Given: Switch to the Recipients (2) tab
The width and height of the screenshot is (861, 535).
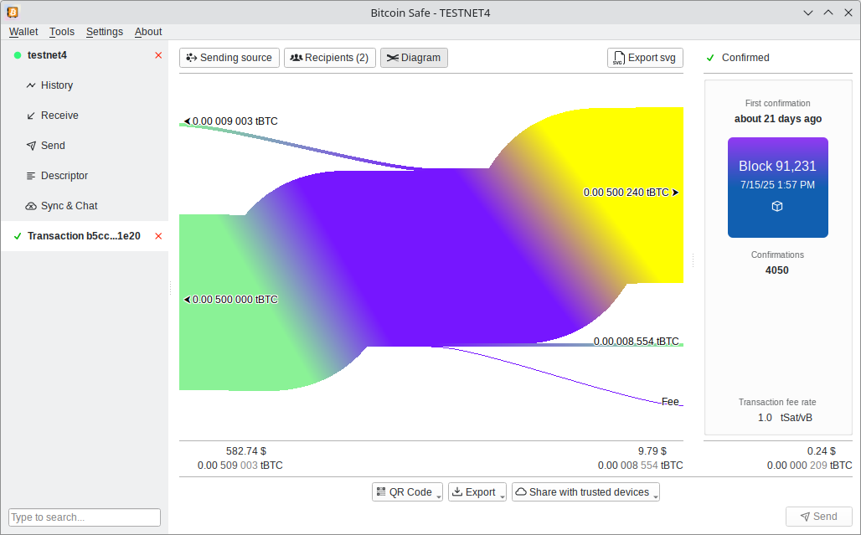Looking at the screenshot, I should pyautogui.click(x=329, y=58).
